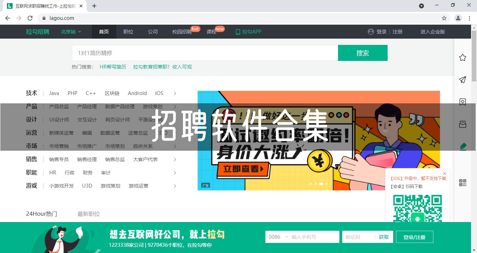Expand the 销售 category arrow
The width and height of the screenshot is (477, 253).
pyautogui.click(x=175, y=159)
